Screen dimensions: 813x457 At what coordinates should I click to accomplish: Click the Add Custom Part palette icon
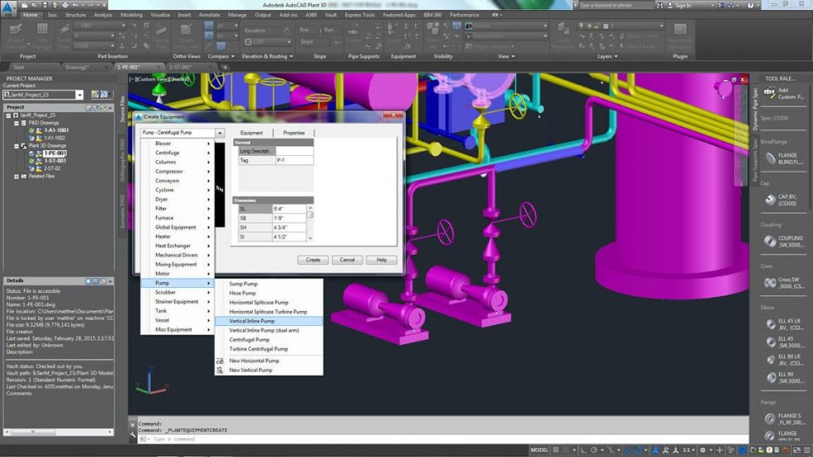pyautogui.click(x=770, y=93)
